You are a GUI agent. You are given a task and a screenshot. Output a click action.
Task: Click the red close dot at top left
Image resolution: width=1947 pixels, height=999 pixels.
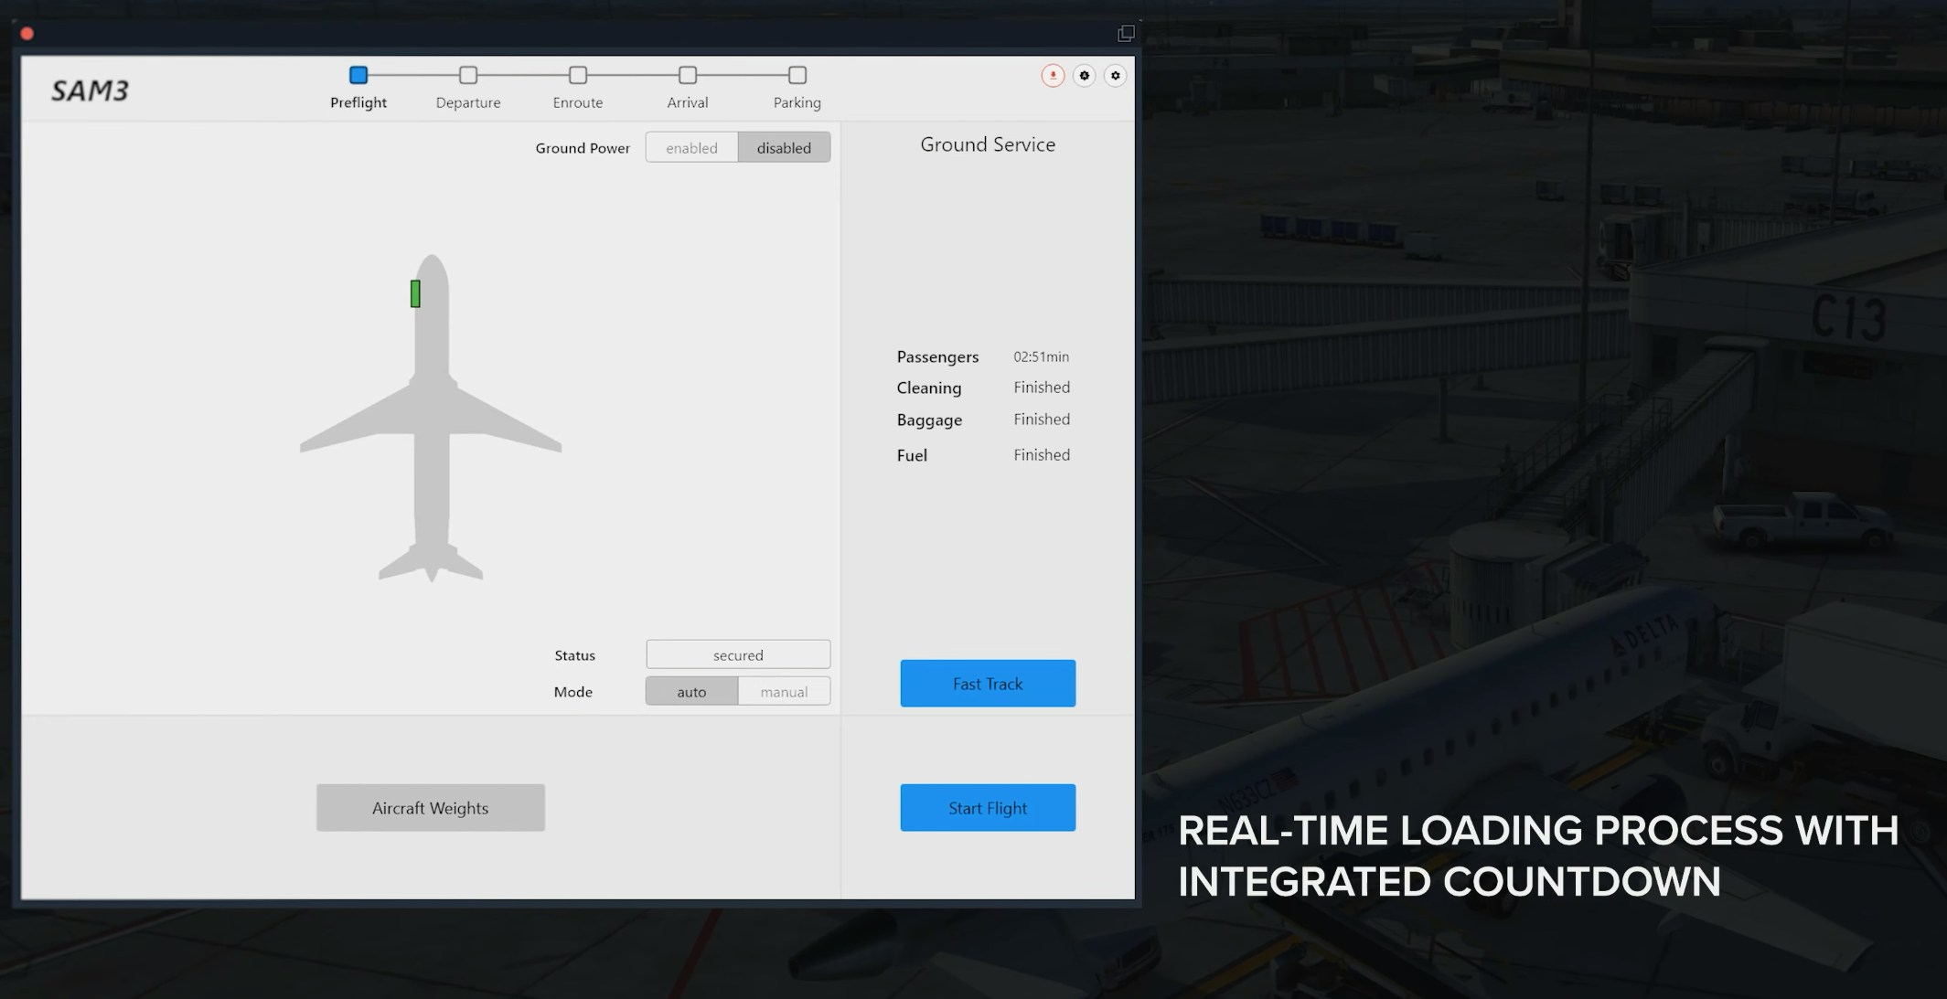pos(27,34)
